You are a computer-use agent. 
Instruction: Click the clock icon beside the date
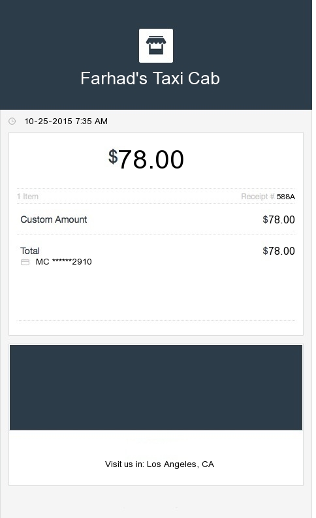pyautogui.click(x=12, y=121)
